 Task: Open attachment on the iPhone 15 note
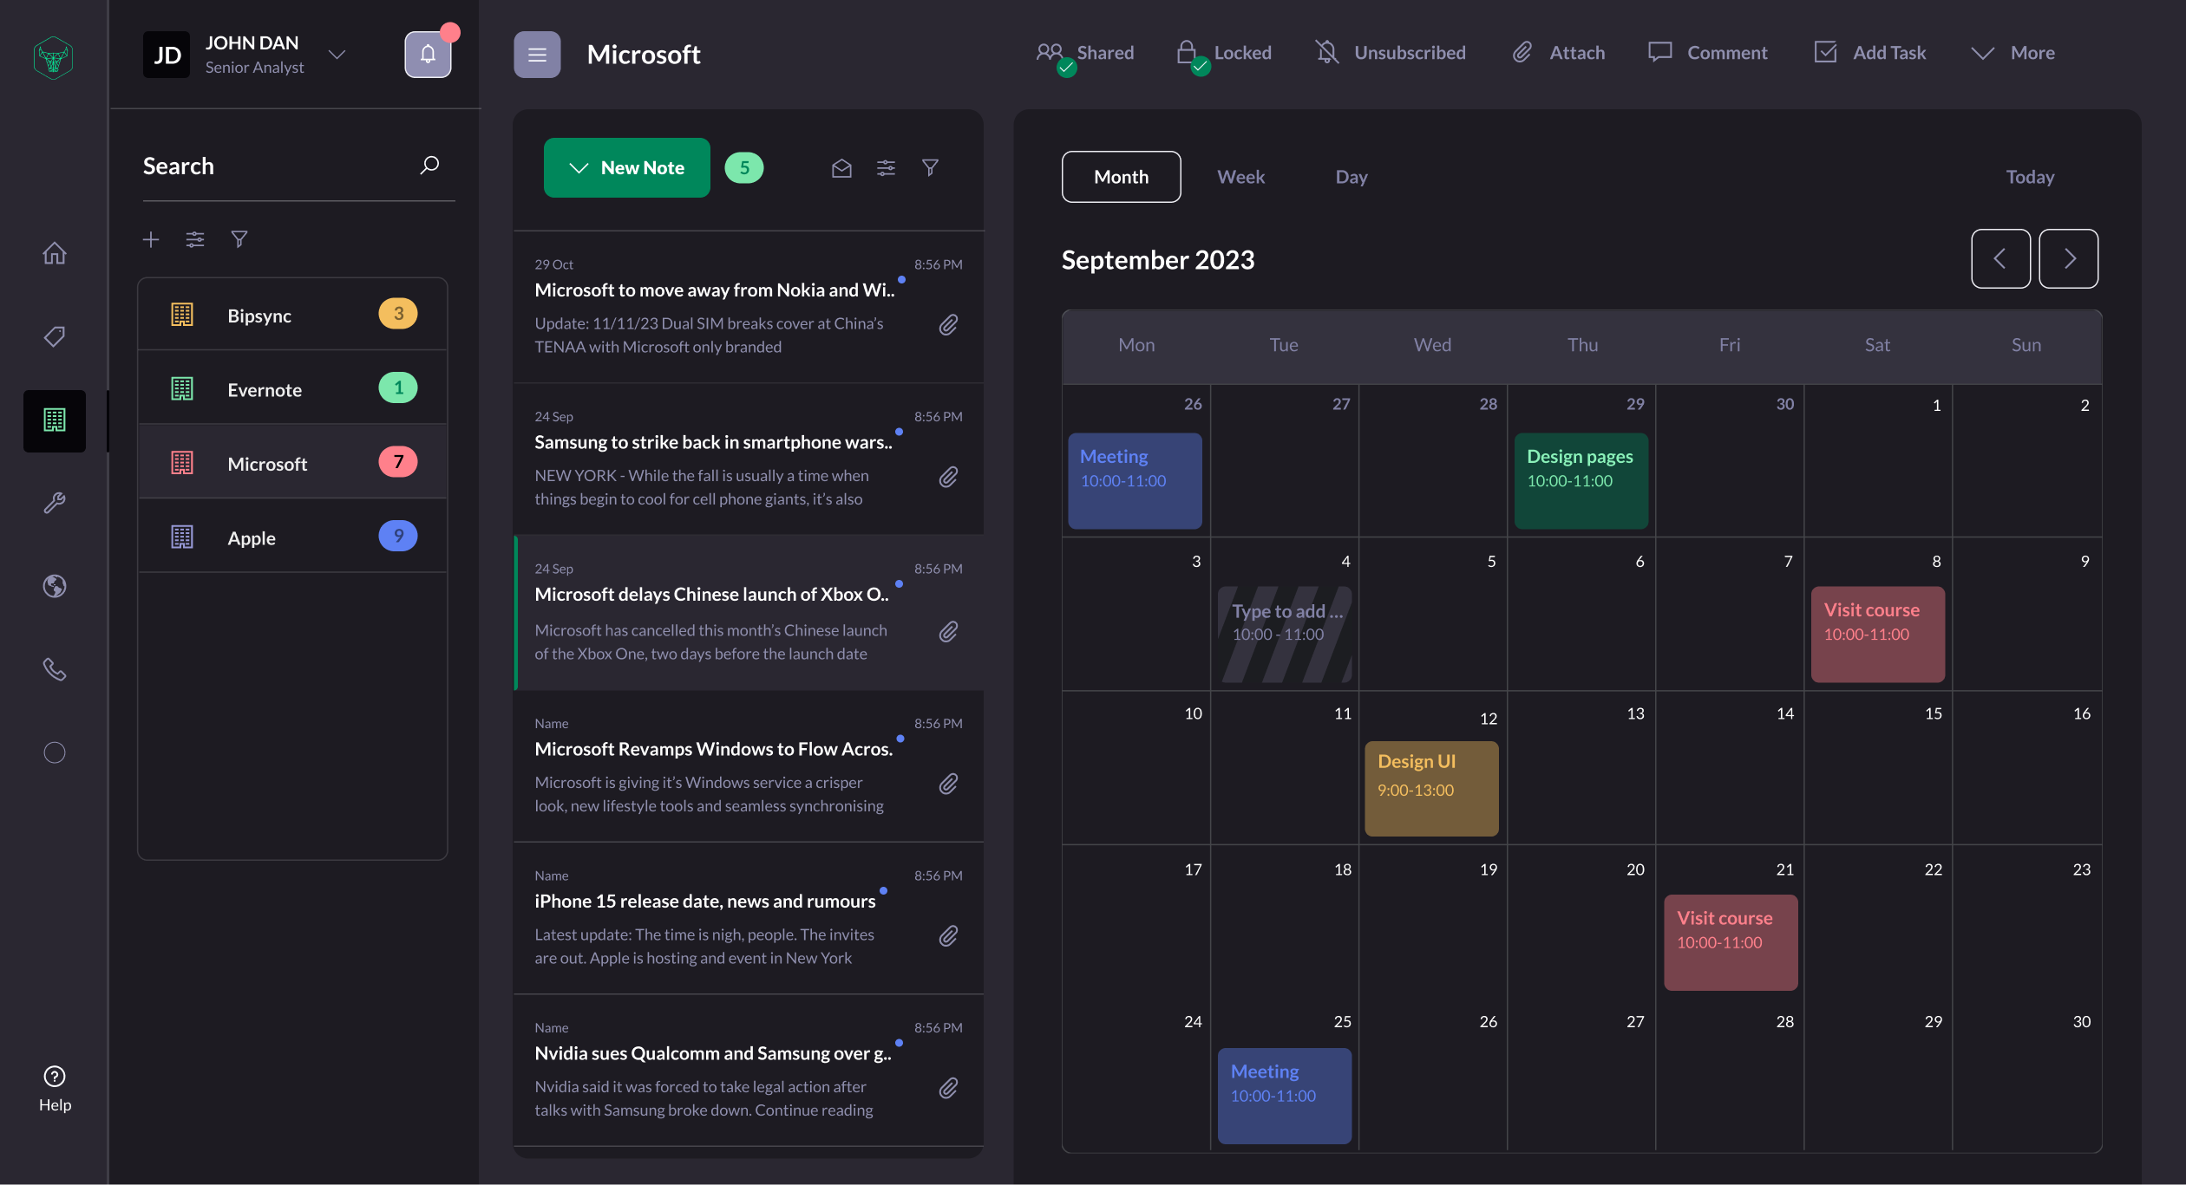[x=948, y=936]
